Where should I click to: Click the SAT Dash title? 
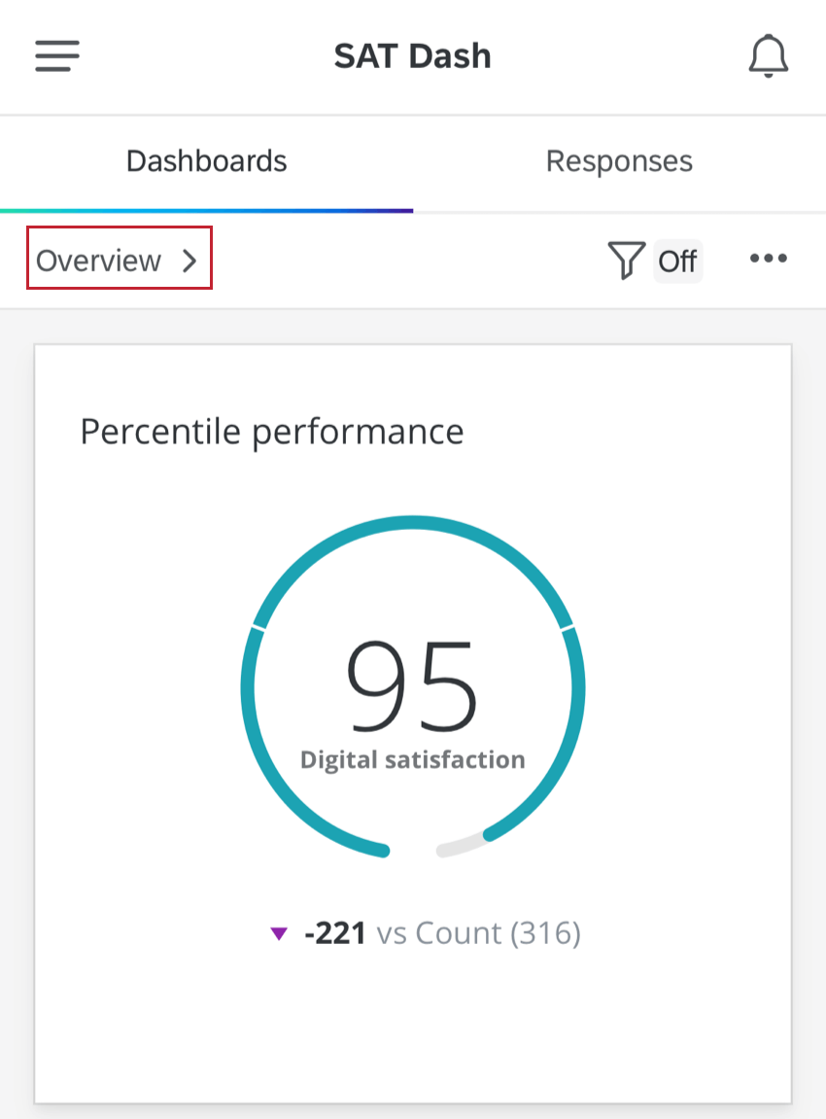click(413, 55)
